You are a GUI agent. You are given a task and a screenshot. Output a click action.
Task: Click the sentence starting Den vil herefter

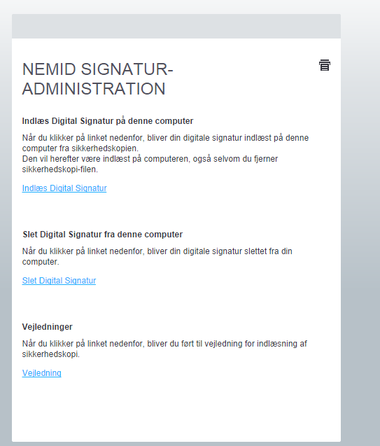pyautogui.click(x=150, y=164)
